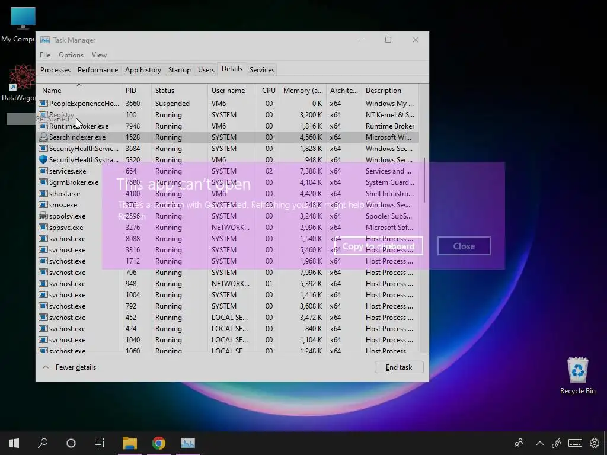Sort by the User name column
The image size is (607, 455).
pyautogui.click(x=232, y=91)
